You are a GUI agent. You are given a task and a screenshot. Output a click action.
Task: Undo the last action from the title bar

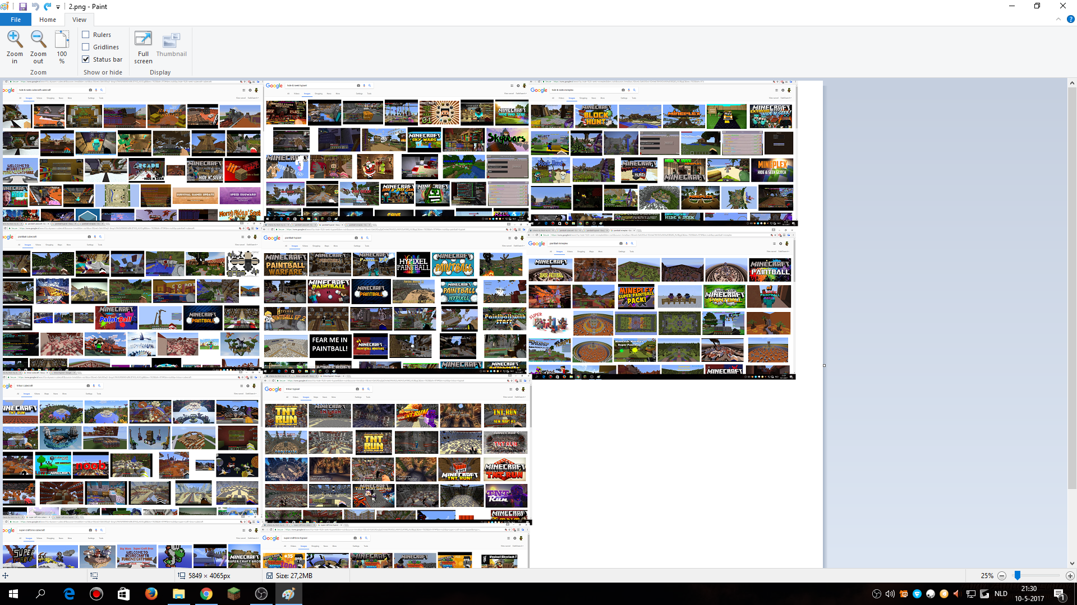click(x=35, y=7)
